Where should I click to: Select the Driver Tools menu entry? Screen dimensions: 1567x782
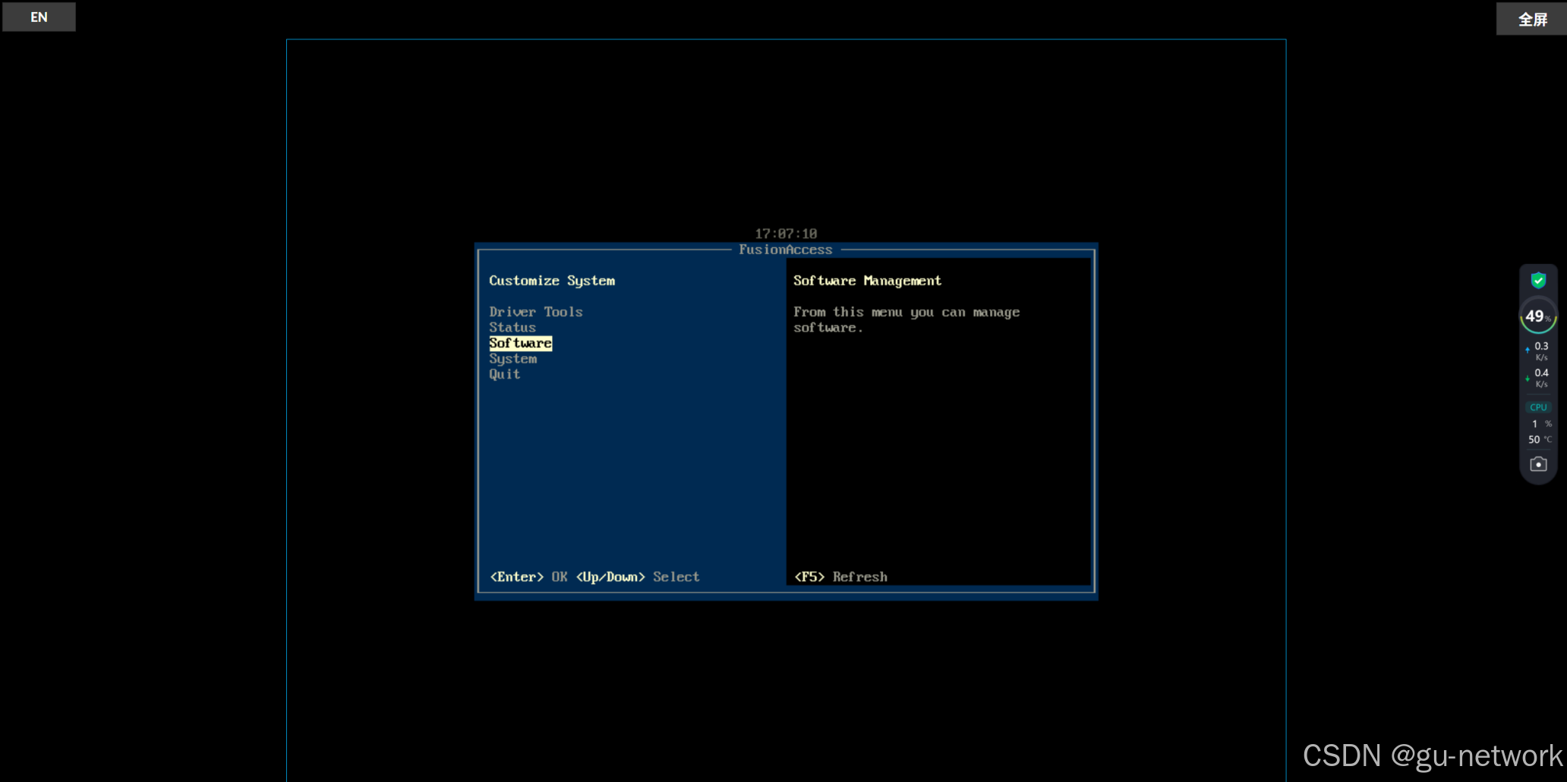(536, 312)
